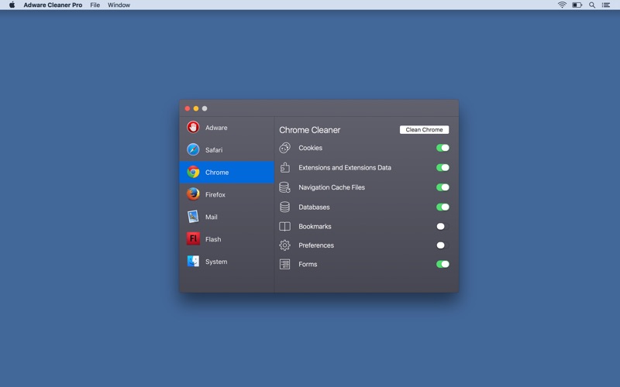Screen dimensions: 620x387
Task: Disable the Cookies toggle
Action: point(443,148)
